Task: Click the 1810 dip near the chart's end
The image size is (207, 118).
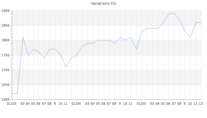Action: pos(190,37)
